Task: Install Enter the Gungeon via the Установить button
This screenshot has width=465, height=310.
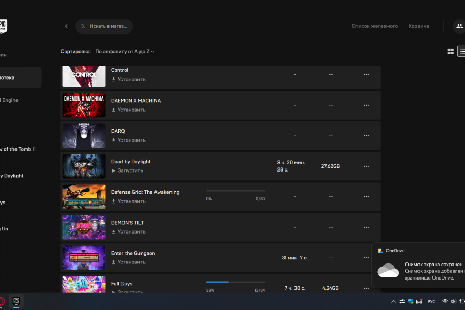Action: coord(129,262)
